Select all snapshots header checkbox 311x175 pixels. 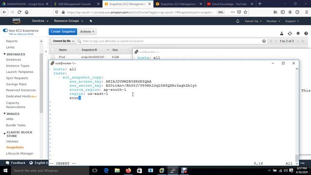(53, 50)
